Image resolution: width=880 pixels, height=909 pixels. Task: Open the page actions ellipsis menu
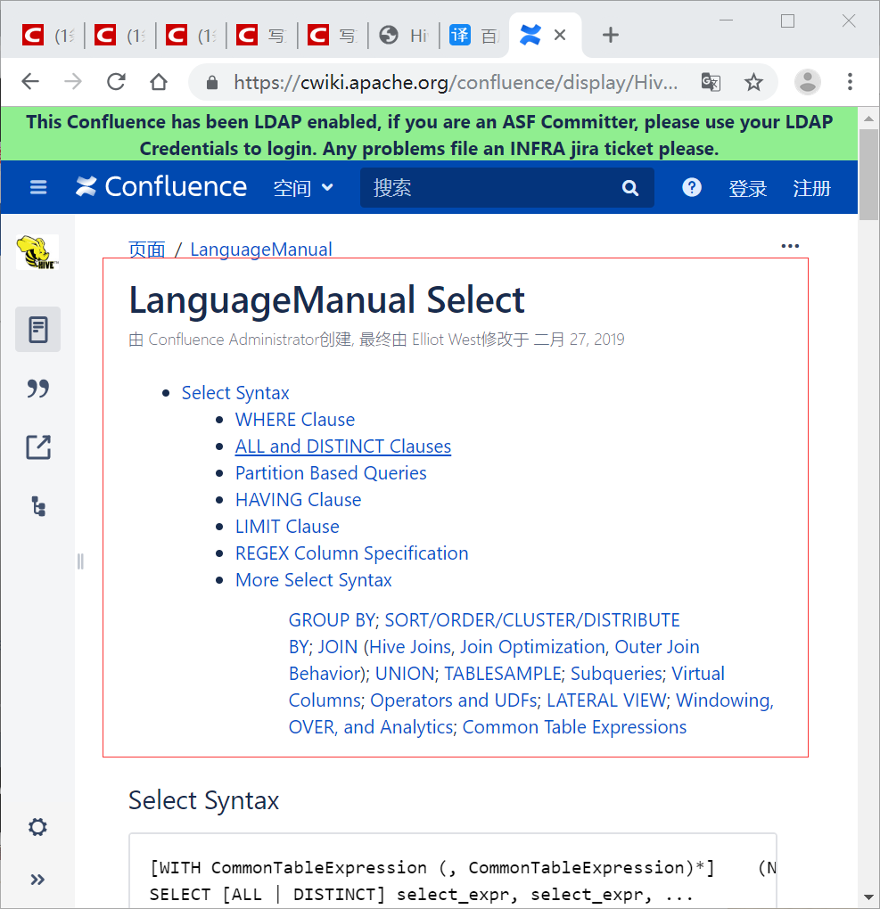pos(790,246)
